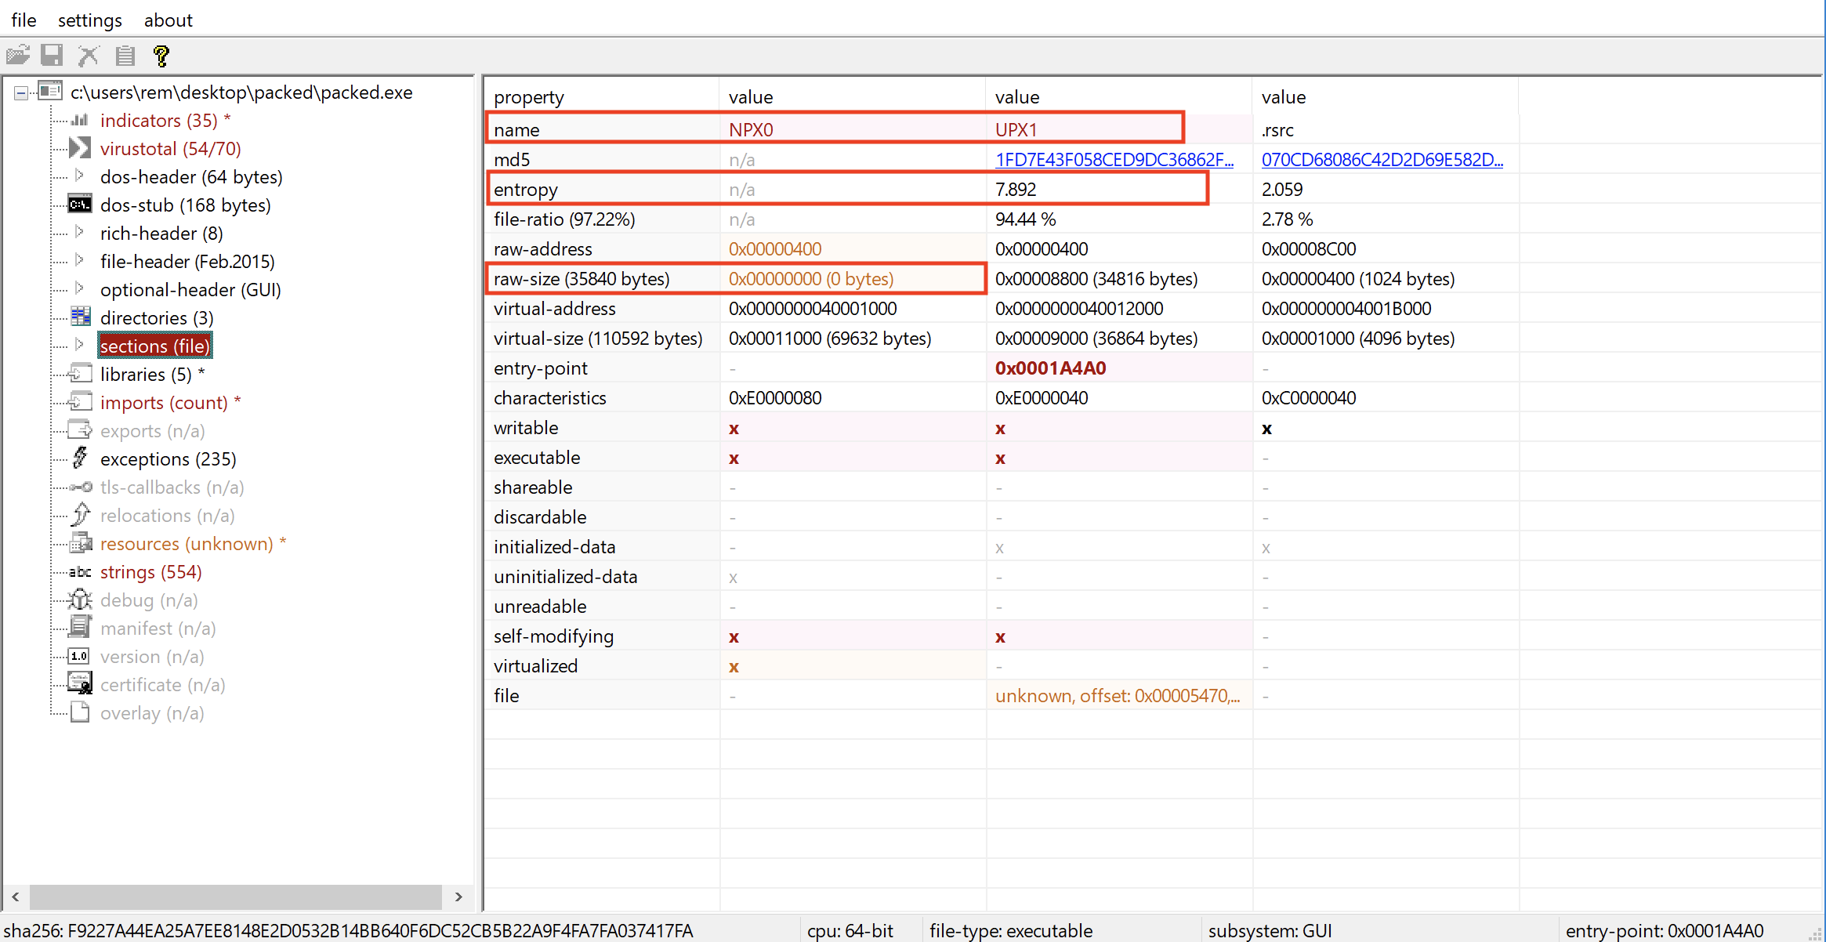
Task: Open the .rsrc md5 hash link
Action: pos(1382,160)
